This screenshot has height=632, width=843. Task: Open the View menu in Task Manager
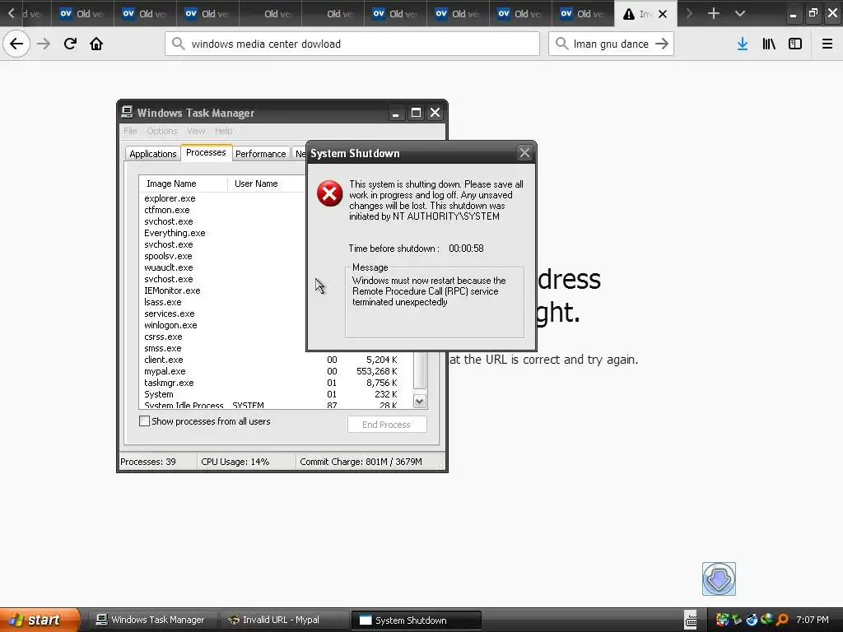pyautogui.click(x=196, y=131)
